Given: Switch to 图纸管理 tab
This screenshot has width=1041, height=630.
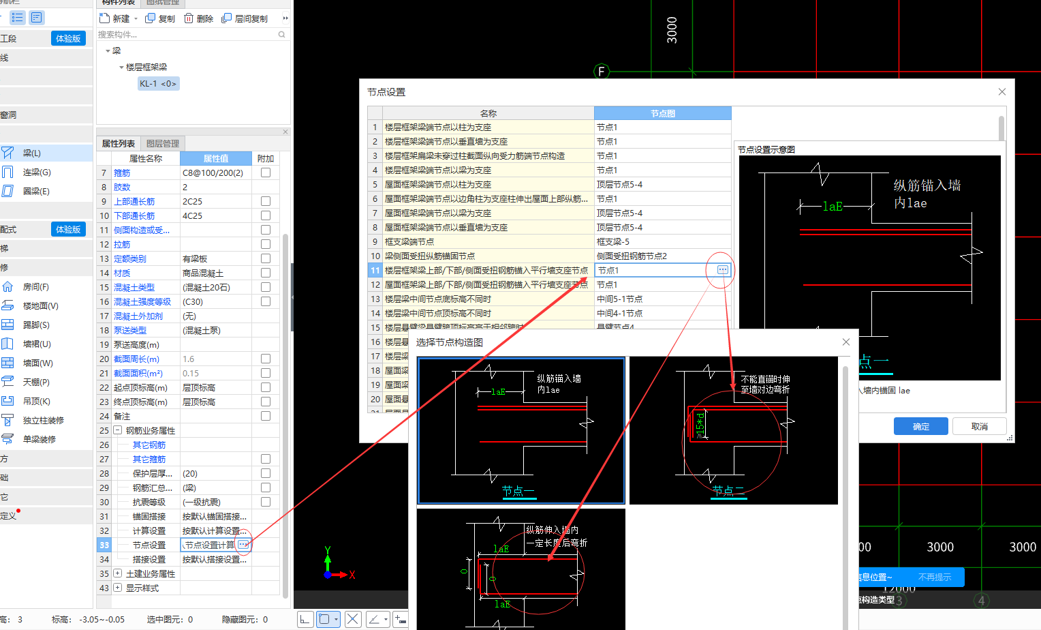Looking at the screenshot, I should 163,3.
